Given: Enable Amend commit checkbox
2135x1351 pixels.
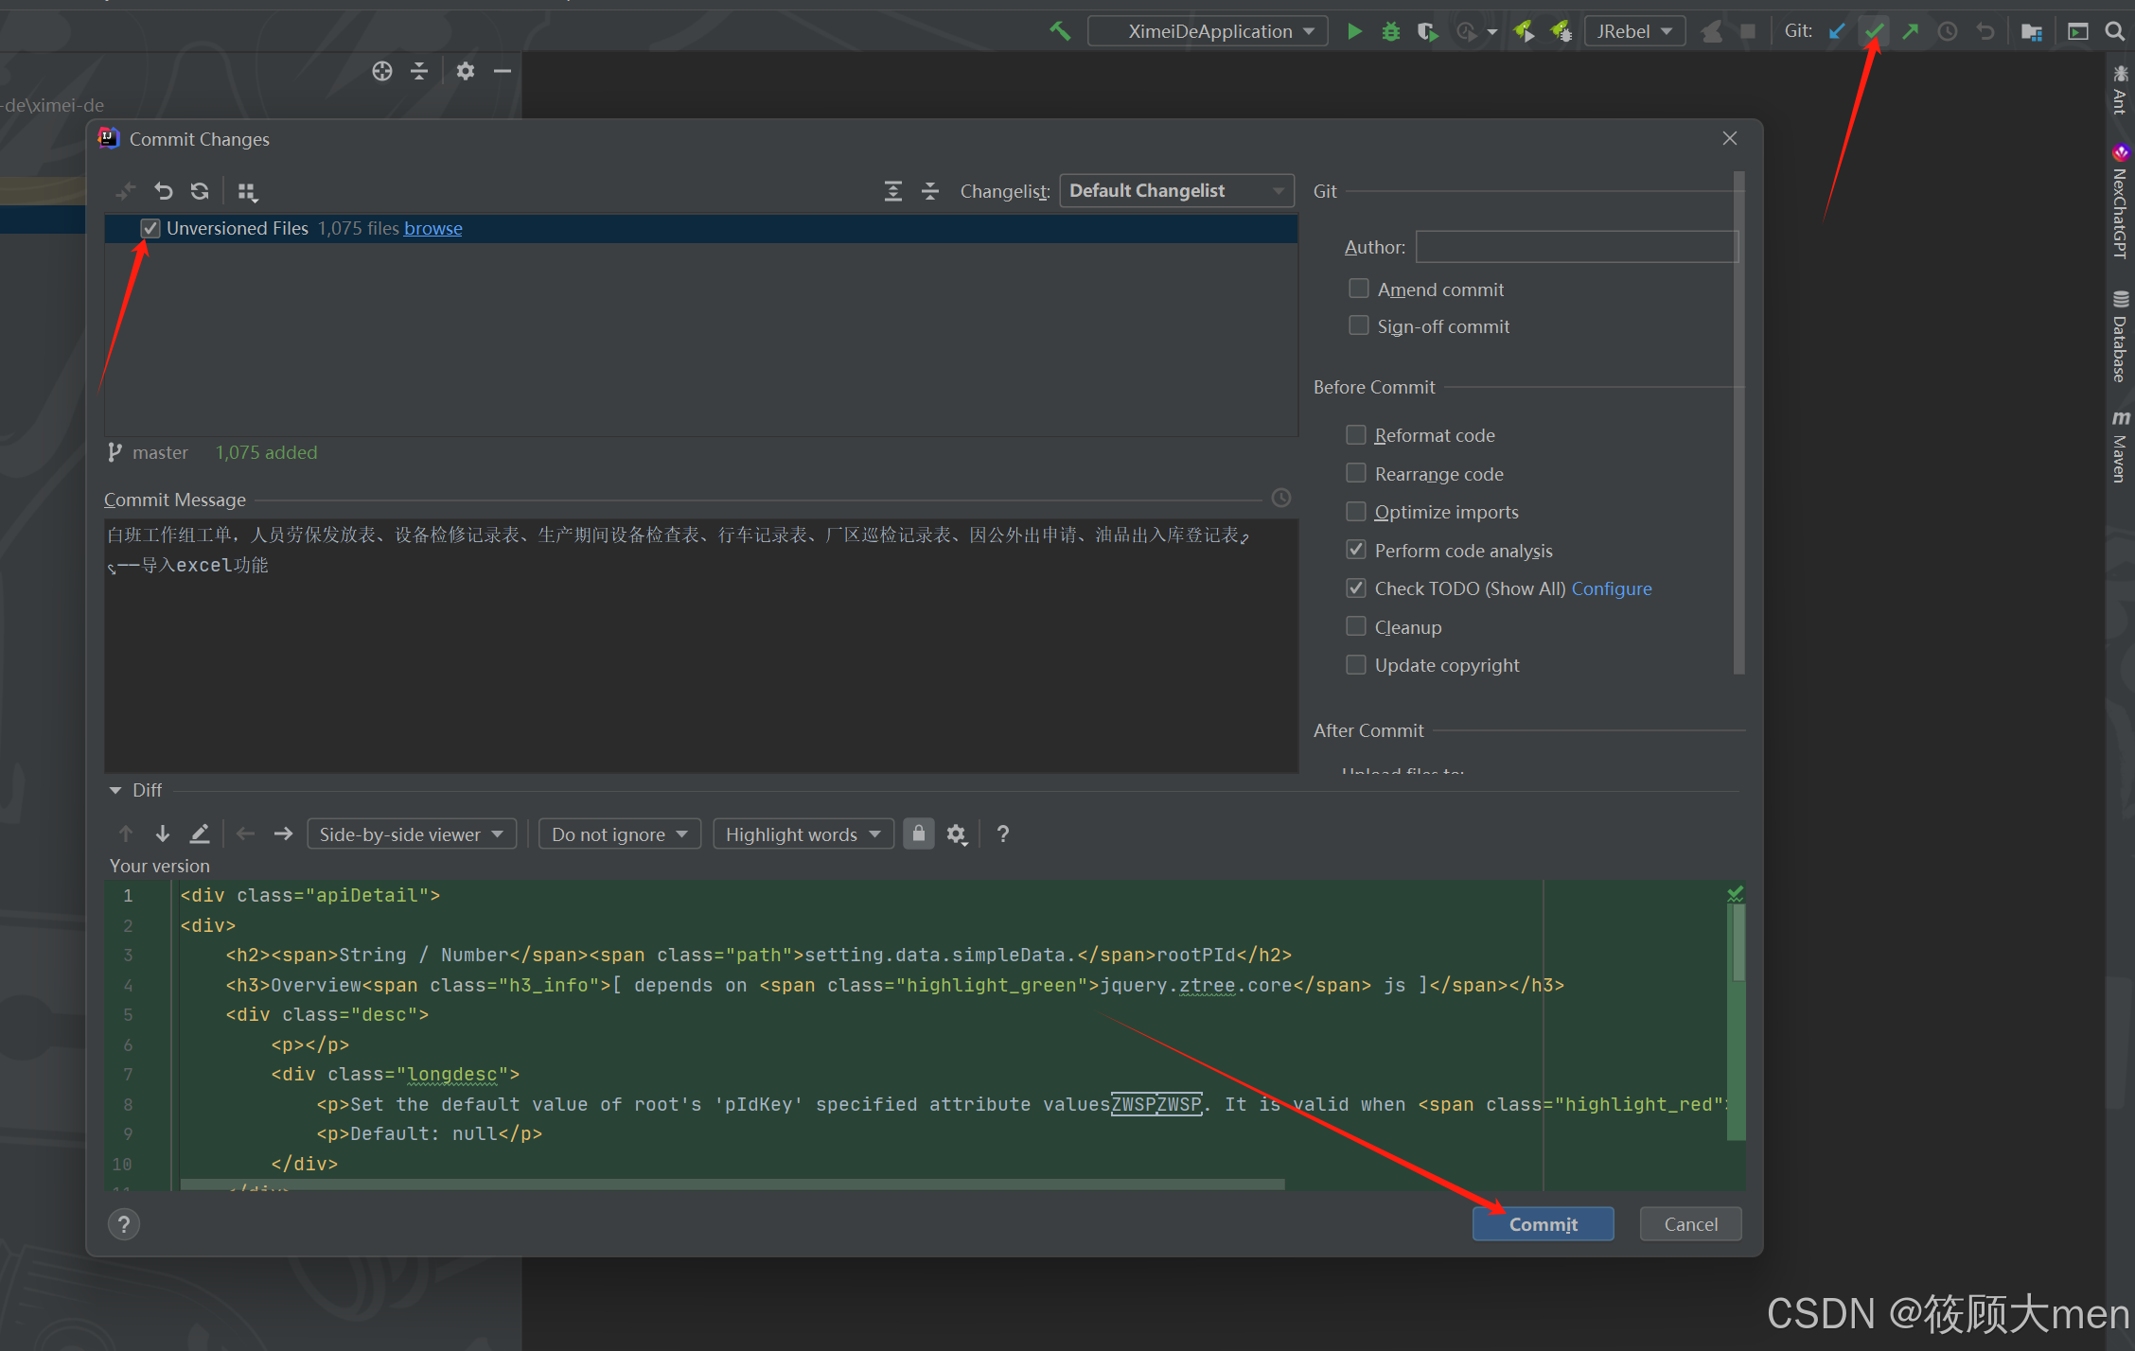Looking at the screenshot, I should [x=1359, y=289].
